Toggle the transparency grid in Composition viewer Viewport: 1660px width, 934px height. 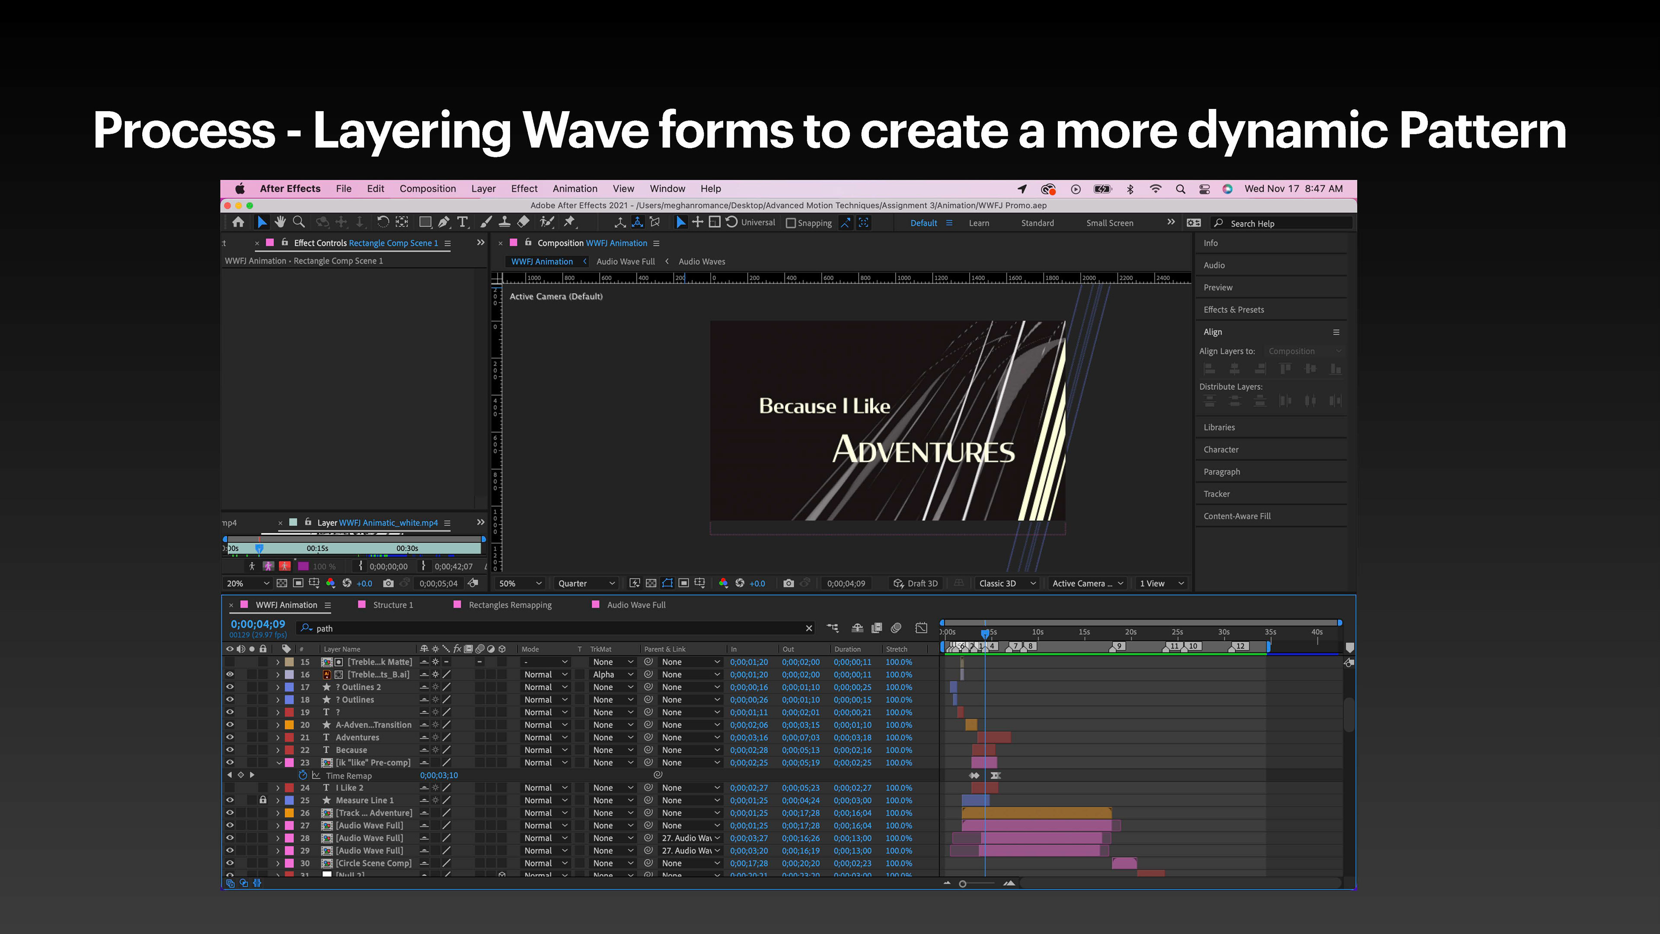point(651,583)
